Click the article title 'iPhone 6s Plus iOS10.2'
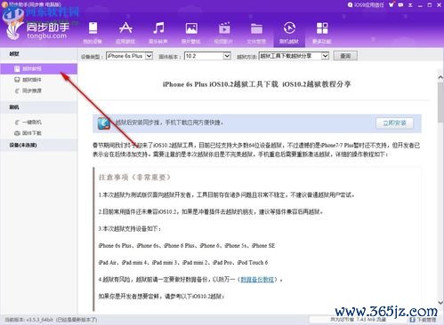Viewport: 444px width, 325px height. pos(257,84)
